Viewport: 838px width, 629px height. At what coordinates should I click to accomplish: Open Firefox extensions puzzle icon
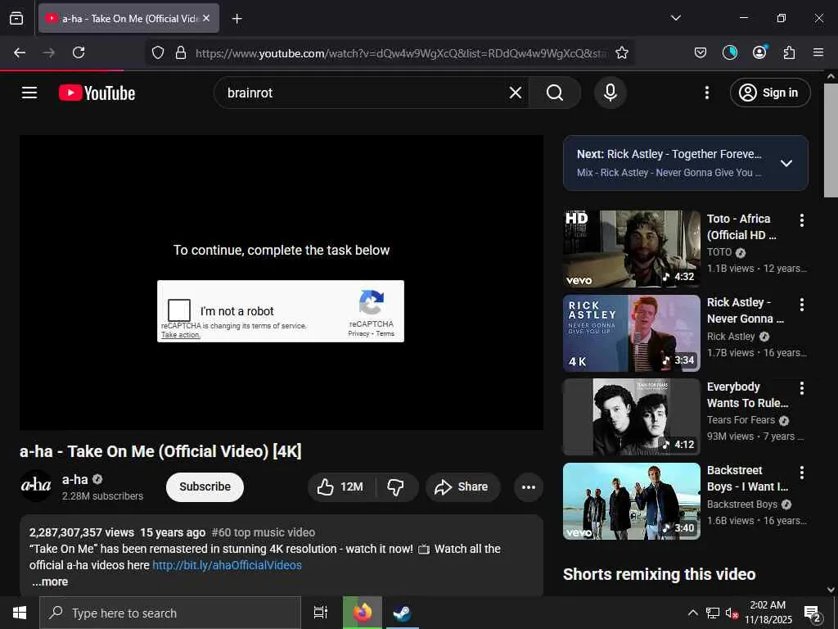[x=789, y=52]
